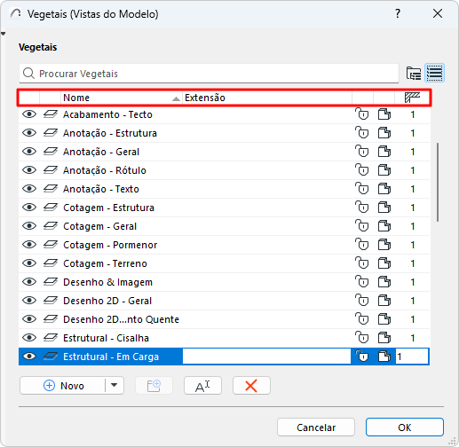Toggle lock on Cotagem - Terreno row
This screenshot has height=447, width=459.
(362, 263)
